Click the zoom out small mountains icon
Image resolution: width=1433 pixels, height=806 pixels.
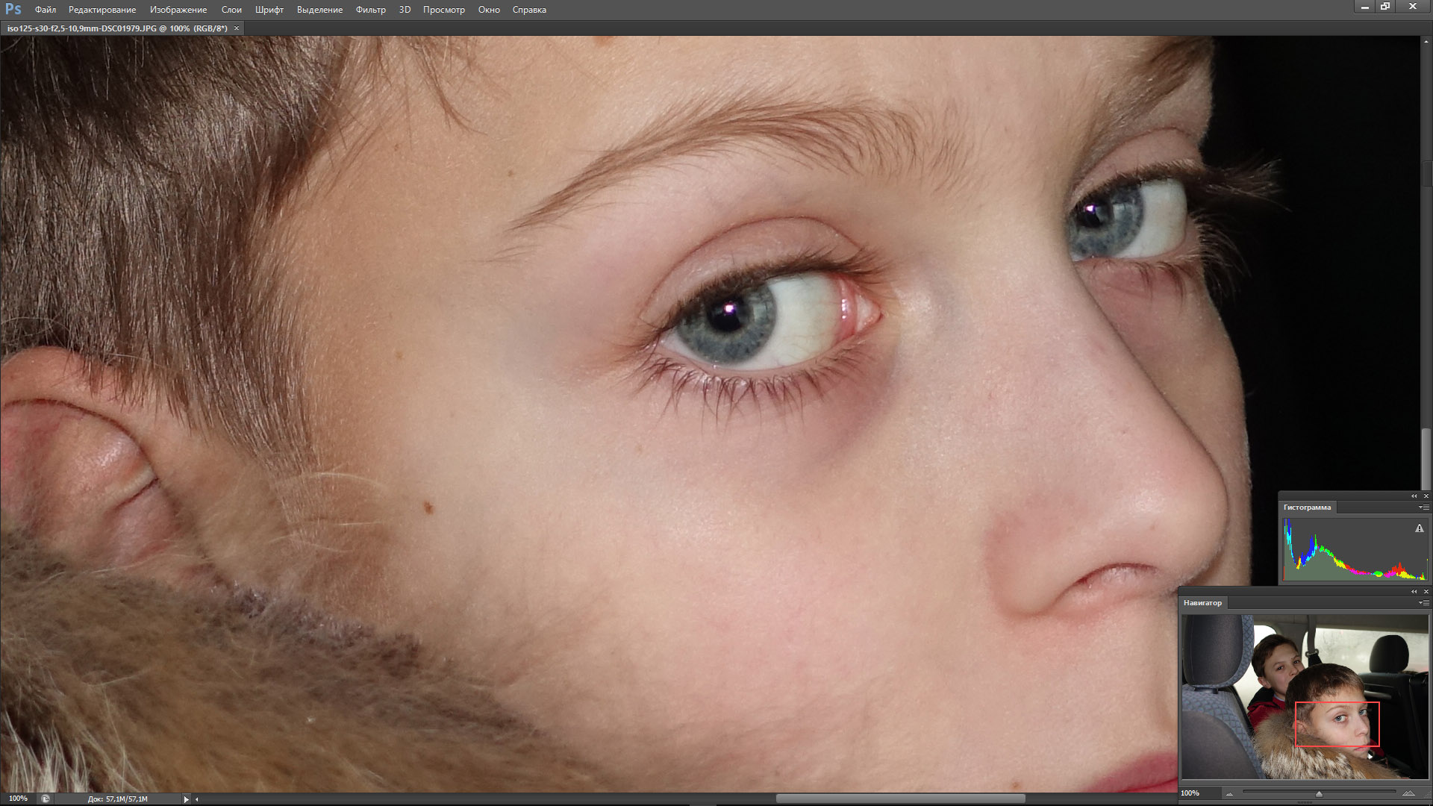point(1229,793)
